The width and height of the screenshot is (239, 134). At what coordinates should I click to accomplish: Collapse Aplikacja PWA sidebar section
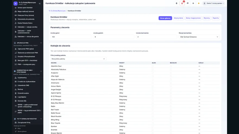[x=41, y=43]
